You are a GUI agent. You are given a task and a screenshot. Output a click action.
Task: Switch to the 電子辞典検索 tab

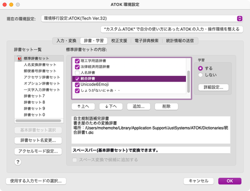[146, 40]
